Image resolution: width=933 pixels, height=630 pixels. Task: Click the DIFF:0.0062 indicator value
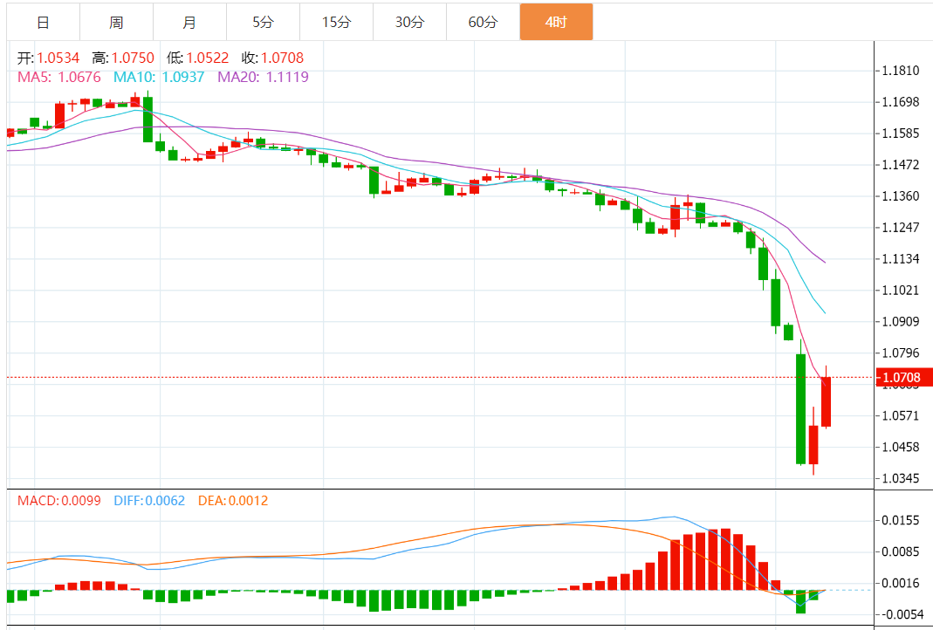[149, 501]
